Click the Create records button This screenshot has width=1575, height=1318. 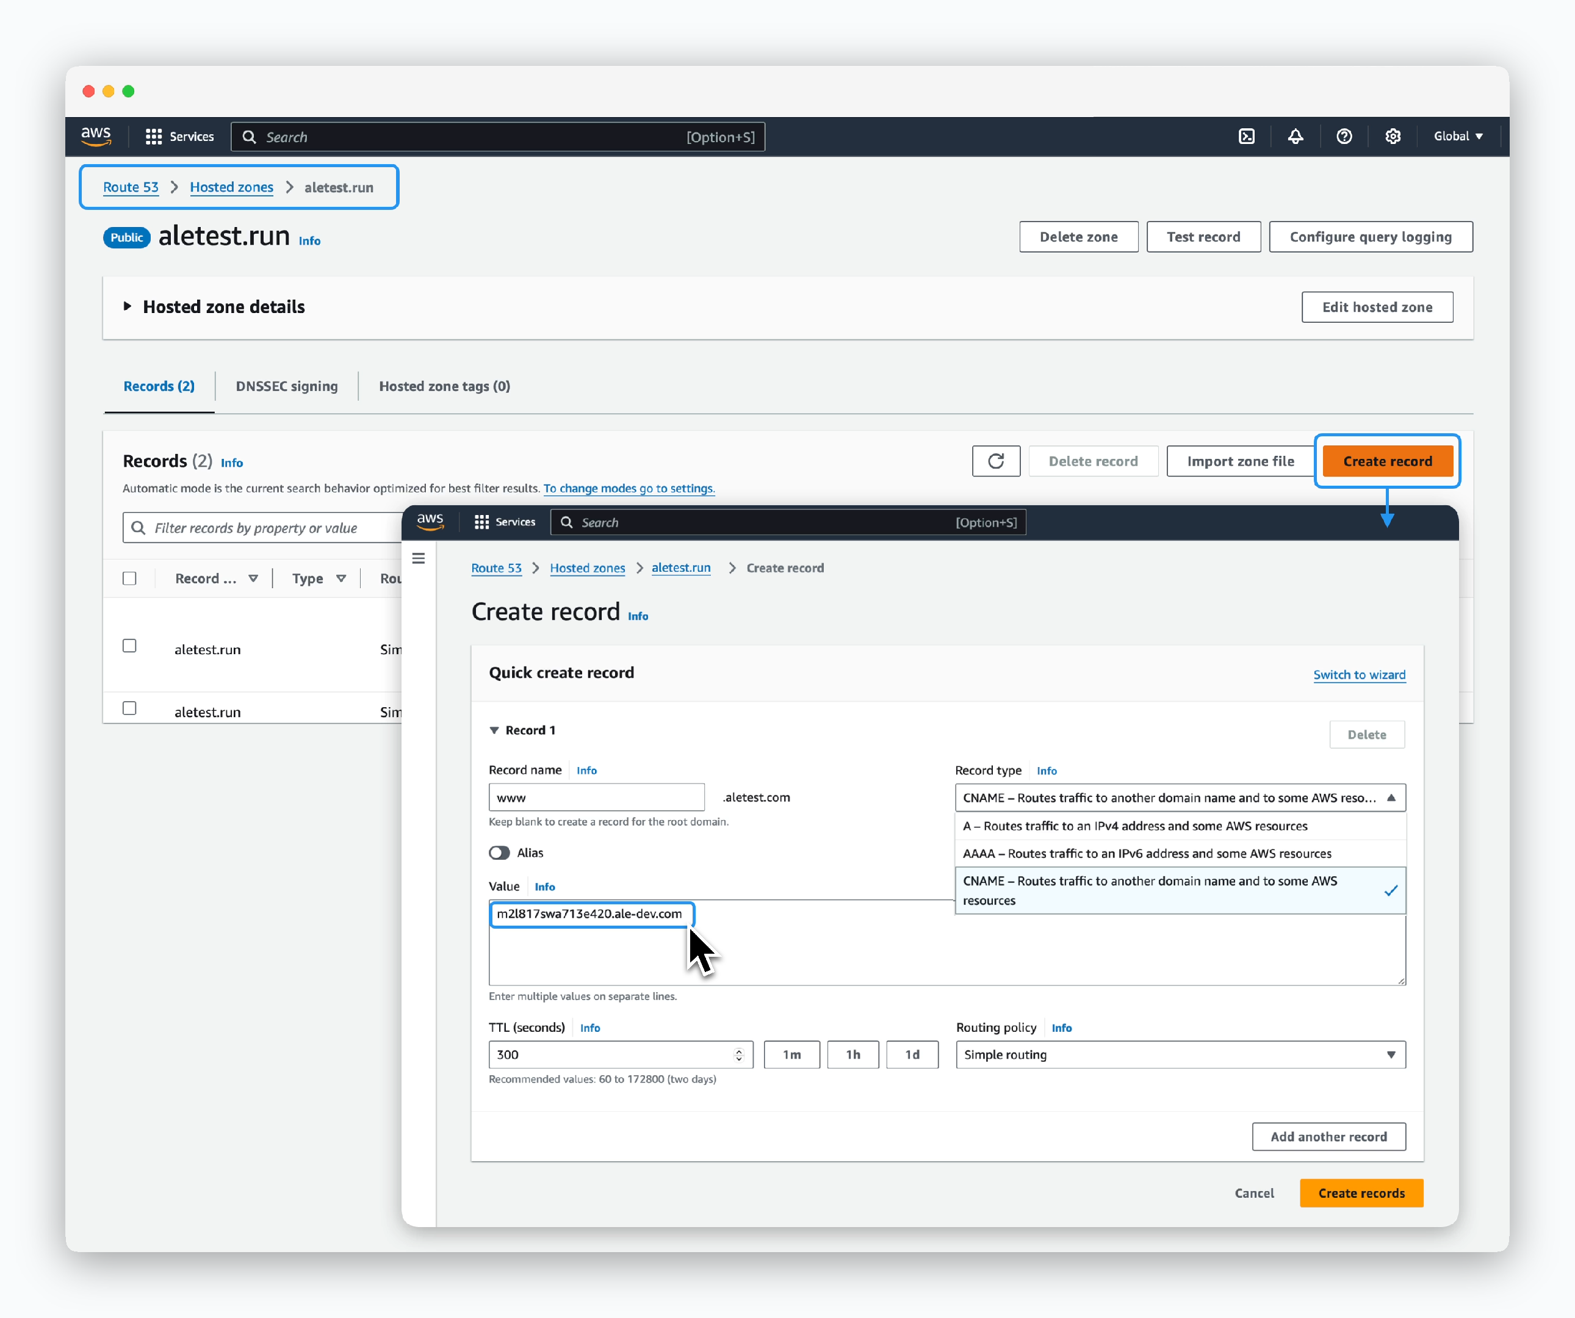coord(1361,1194)
